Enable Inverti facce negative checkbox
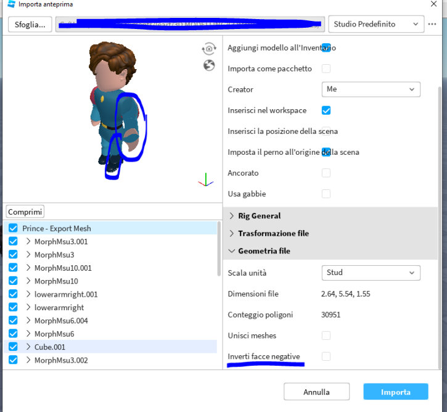The height and width of the screenshot is (412, 447). tap(326, 356)
